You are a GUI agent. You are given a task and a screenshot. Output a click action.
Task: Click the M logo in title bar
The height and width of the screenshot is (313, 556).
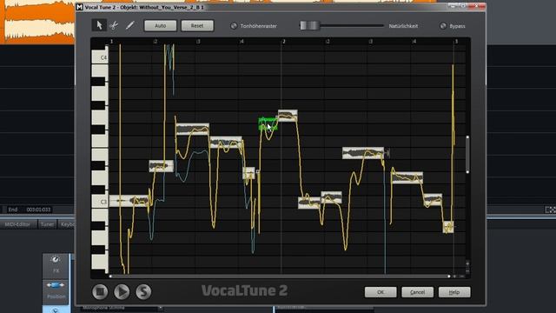tap(80, 7)
